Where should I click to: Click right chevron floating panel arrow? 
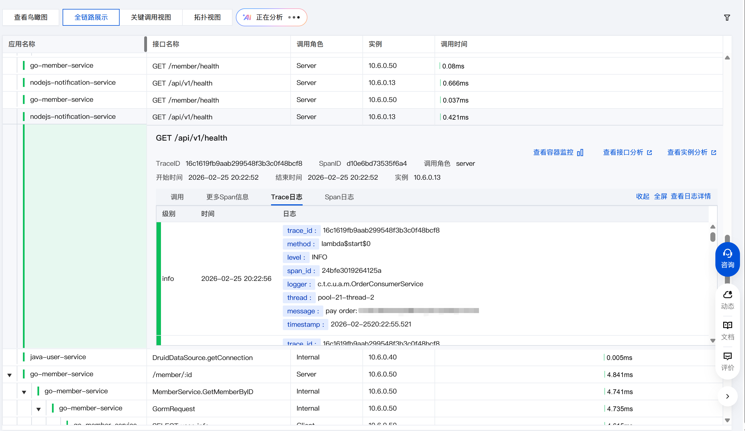[x=727, y=396]
